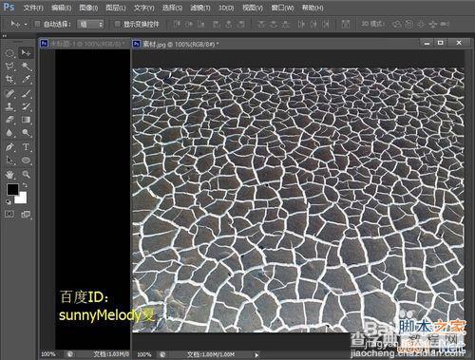Open the 文件(F) menu
The width and height of the screenshot is (475, 360).
pos(33,8)
